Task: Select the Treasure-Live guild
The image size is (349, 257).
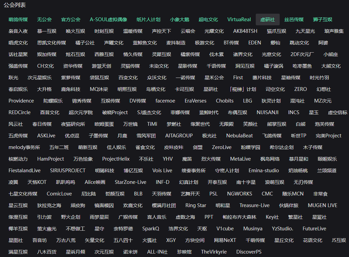Action: [x=254, y=205]
